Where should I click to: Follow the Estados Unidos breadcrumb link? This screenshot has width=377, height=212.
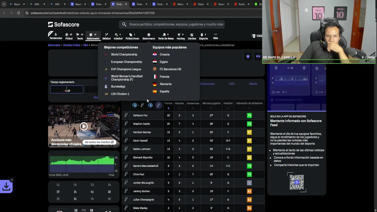coord(72,45)
